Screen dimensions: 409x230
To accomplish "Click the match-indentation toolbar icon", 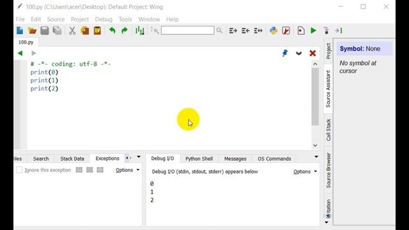I will click(258, 31).
